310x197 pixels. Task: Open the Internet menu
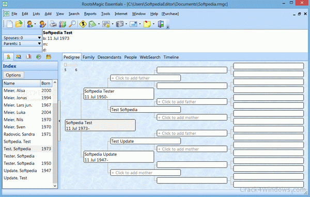coord(121,13)
